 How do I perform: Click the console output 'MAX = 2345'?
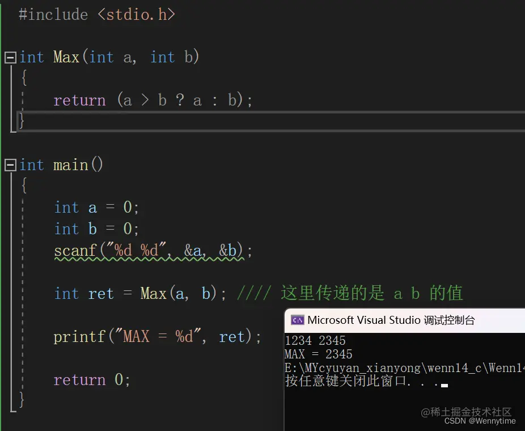(319, 354)
